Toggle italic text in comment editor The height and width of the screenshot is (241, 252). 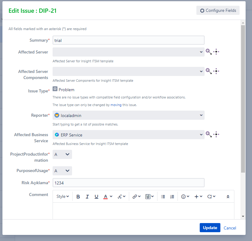87,197
